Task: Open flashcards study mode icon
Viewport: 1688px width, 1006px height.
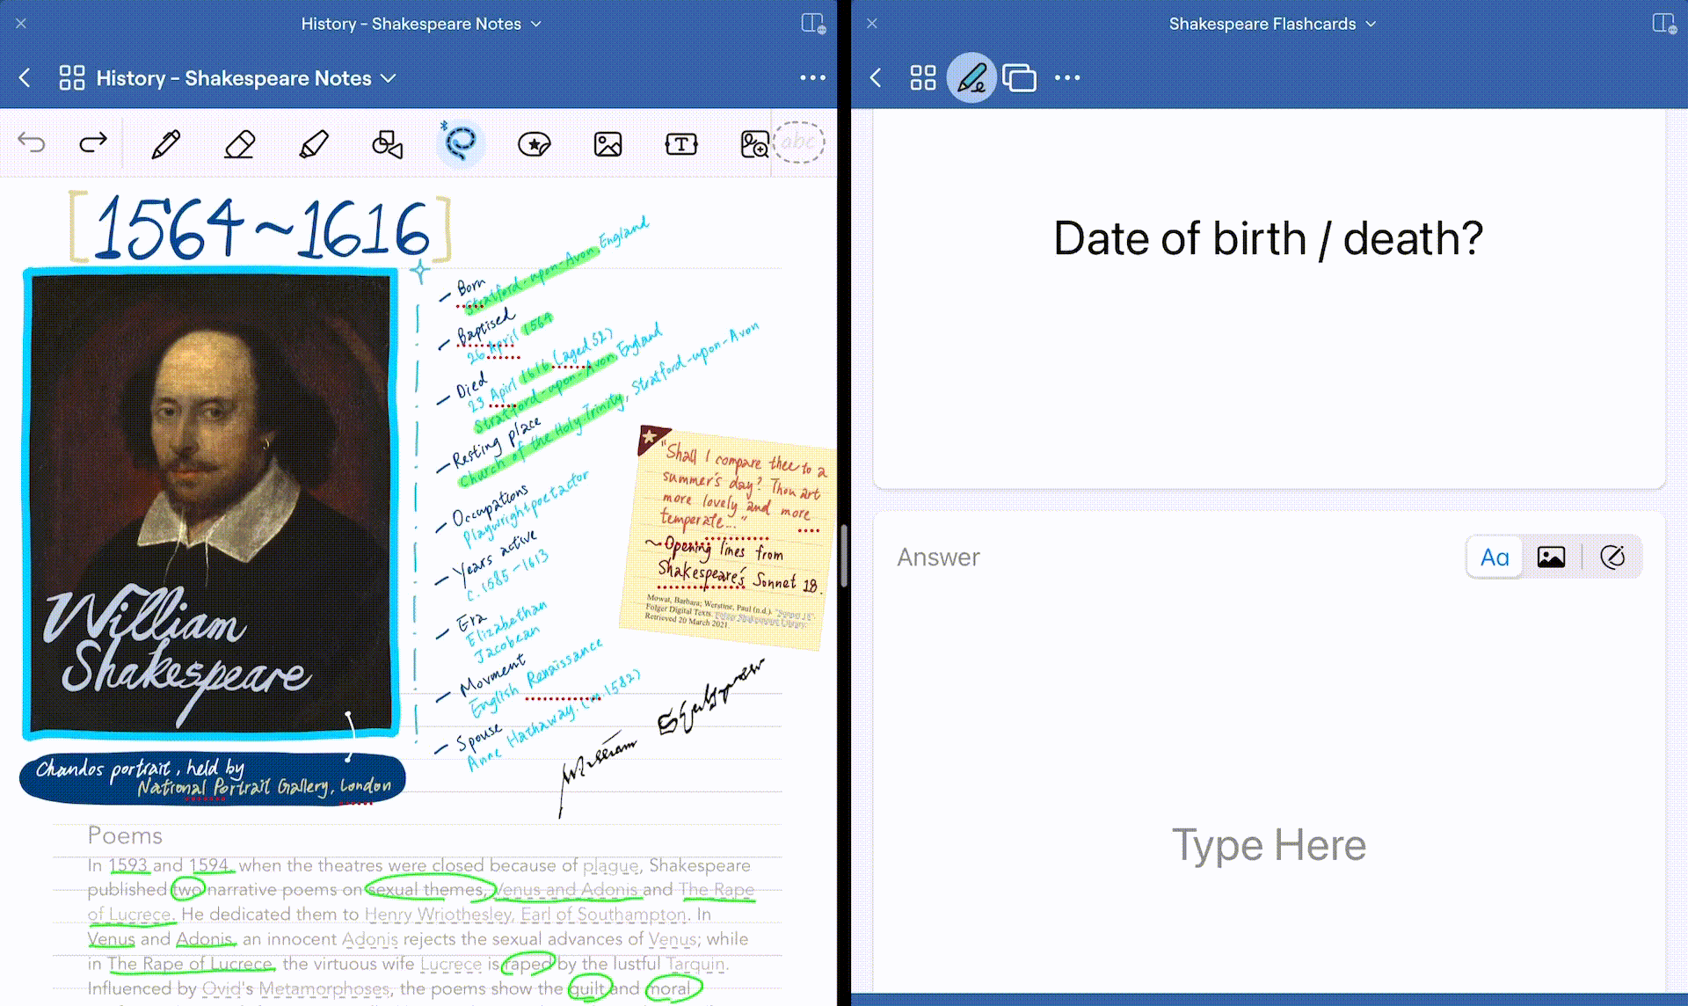Action: point(1019,78)
